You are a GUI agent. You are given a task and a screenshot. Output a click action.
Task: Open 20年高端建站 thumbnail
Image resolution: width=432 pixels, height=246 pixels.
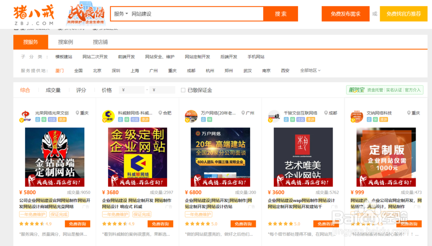220,157
